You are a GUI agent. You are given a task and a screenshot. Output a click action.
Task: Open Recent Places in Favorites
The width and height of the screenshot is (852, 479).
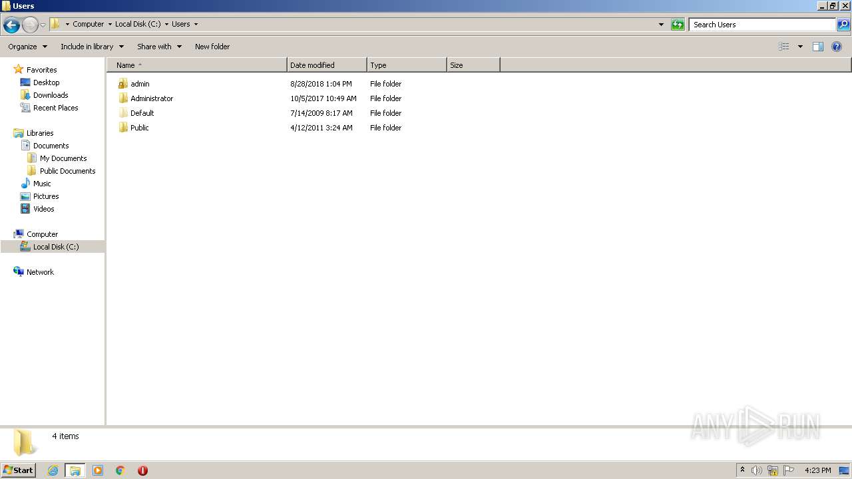tap(55, 108)
